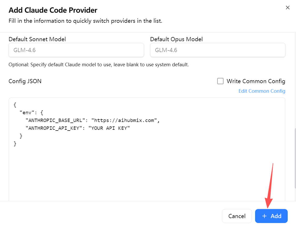Click the ANTHROPIC_API_KEY key in the JSON
This screenshot has width=296, height=230.
54,128
